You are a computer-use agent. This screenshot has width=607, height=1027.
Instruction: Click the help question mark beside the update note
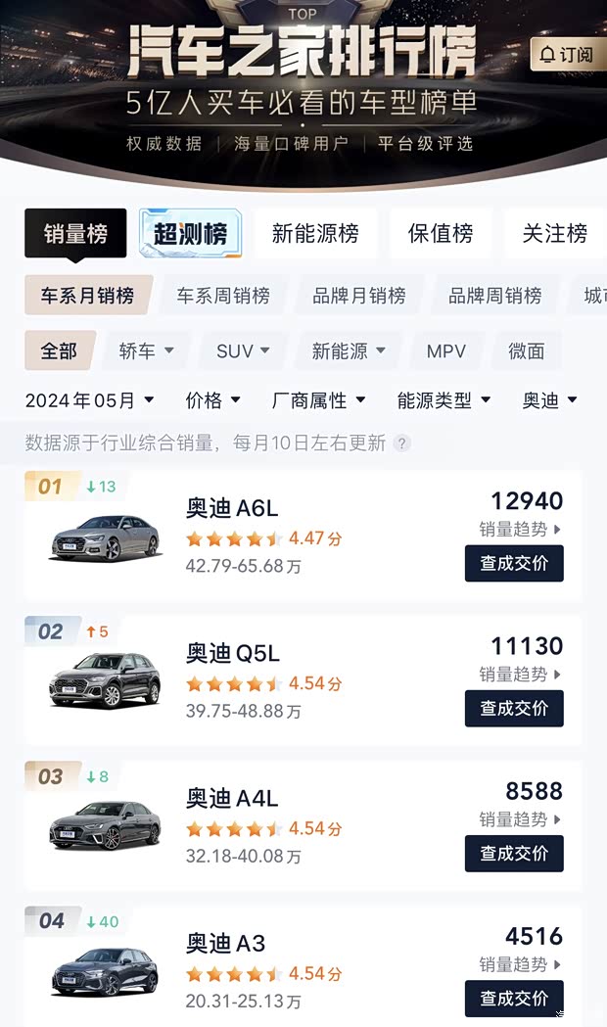(x=401, y=443)
